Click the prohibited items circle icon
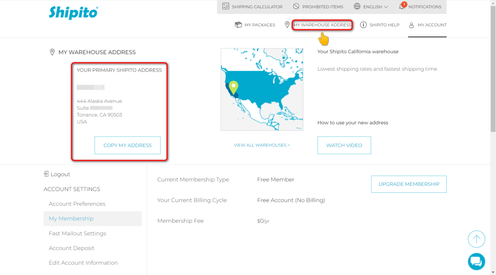This screenshot has width=496, height=275. (296, 6)
